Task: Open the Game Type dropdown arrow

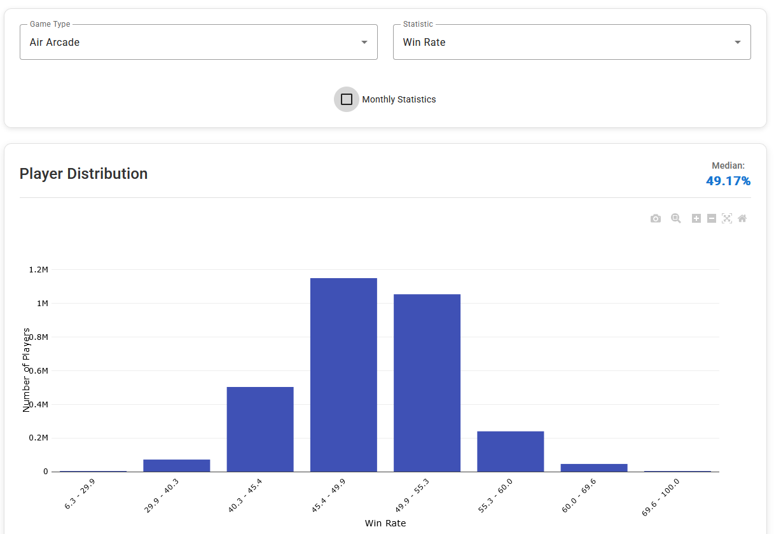Action: (364, 43)
